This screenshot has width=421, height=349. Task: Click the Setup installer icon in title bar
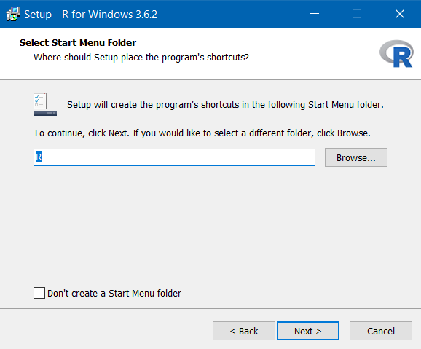[13, 14]
